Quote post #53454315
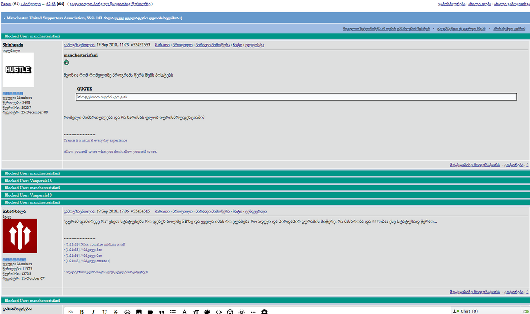This screenshot has width=530, height=314. [513, 292]
